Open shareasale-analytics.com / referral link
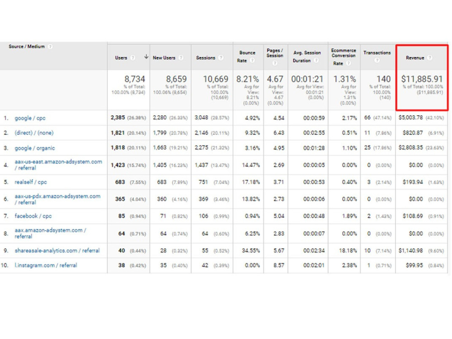The width and height of the screenshot is (452, 339). coord(57,250)
